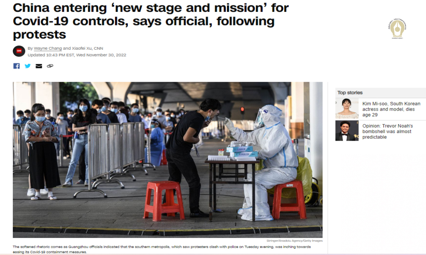Share article via Twitter bird icon
The width and height of the screenshot is (426, 255).
(28, 66)
